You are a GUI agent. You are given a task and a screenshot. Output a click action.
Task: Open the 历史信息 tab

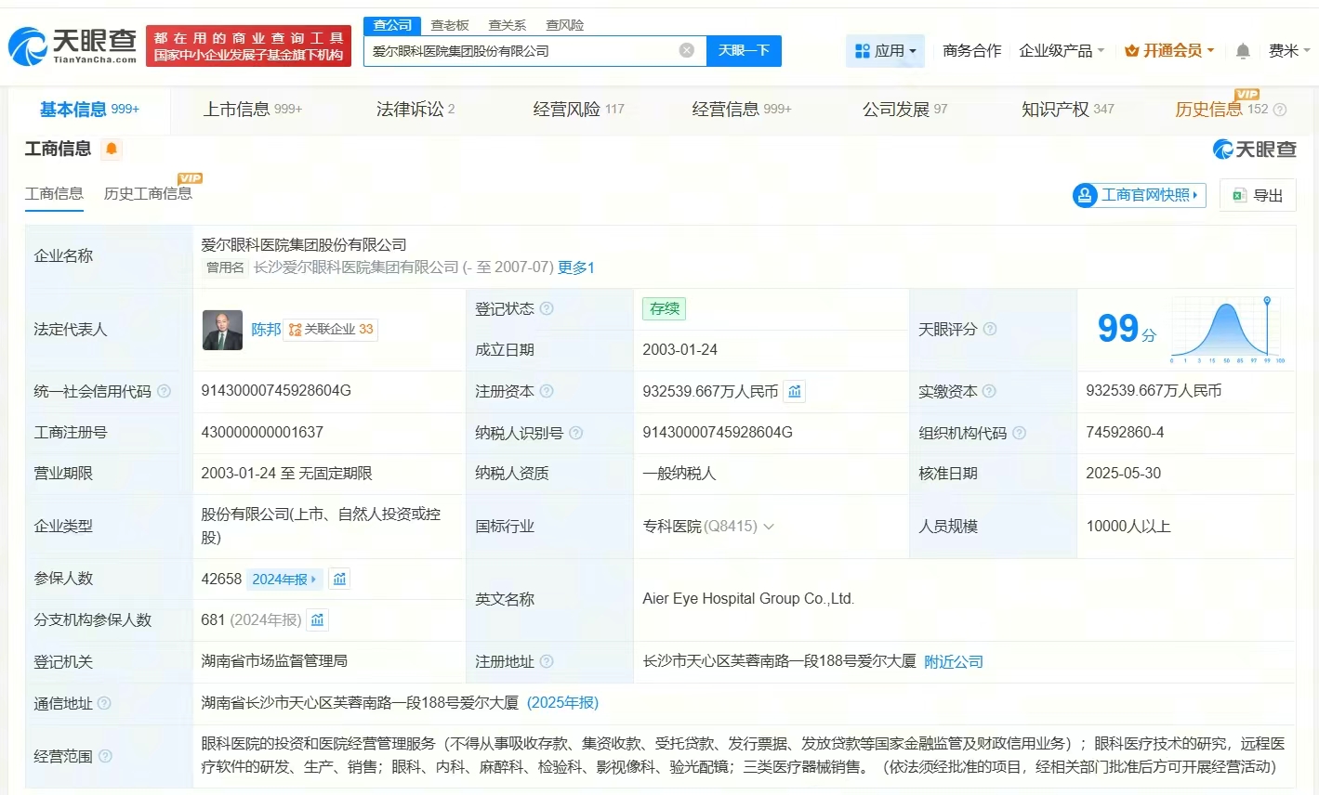[1220, 110]
